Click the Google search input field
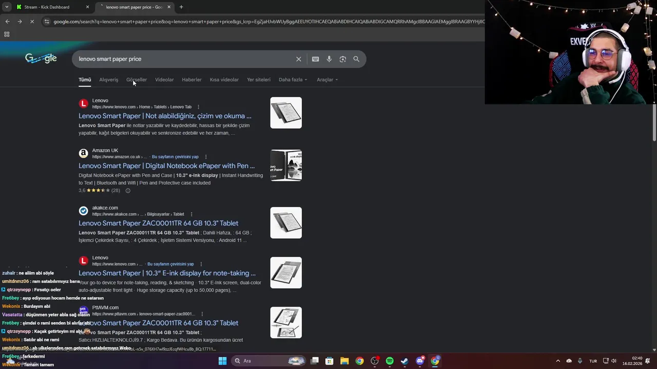This screenshot has width=657, height=369. (185, 59)
